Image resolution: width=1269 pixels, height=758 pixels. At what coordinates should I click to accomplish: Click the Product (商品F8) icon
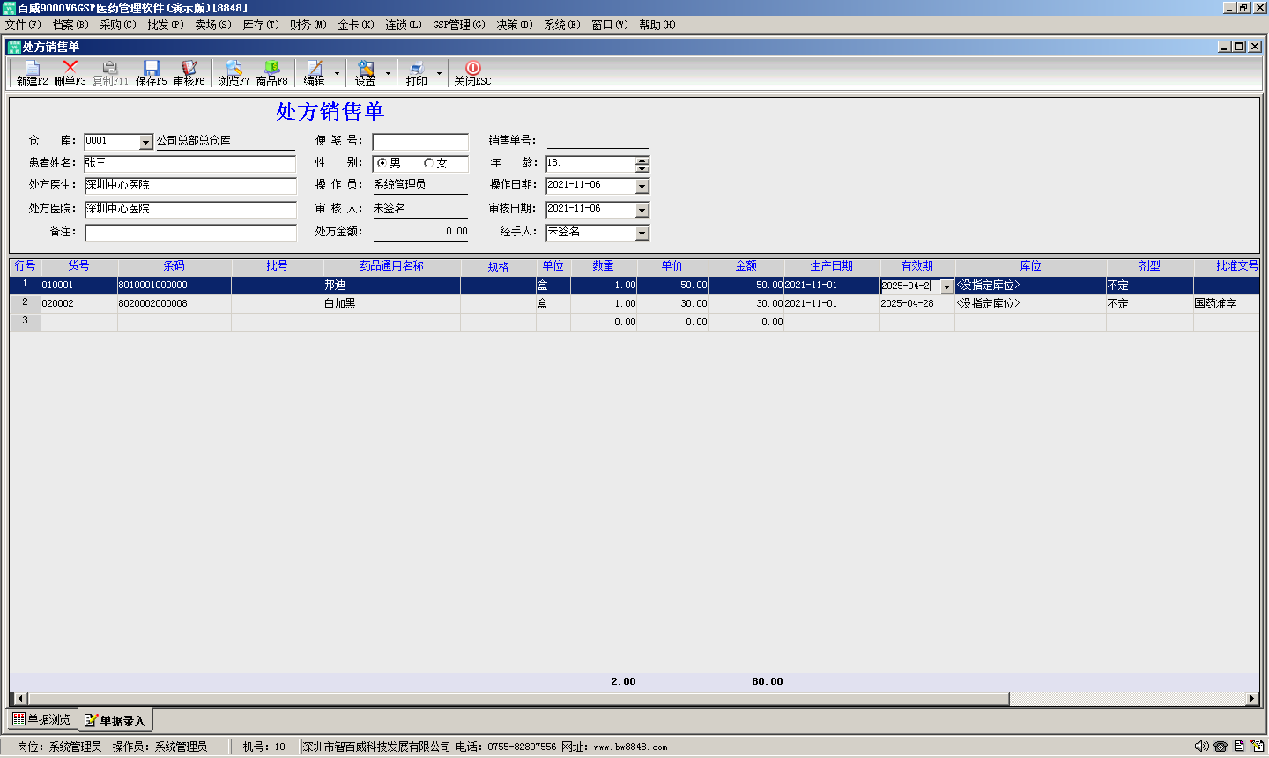(x=271, y=69)
